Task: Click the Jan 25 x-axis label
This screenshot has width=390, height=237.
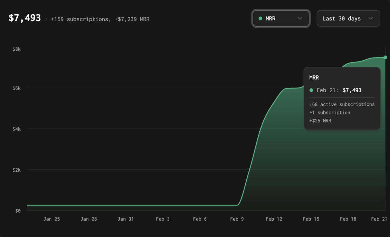Action: pyautogui.click(x=52, y=219)
